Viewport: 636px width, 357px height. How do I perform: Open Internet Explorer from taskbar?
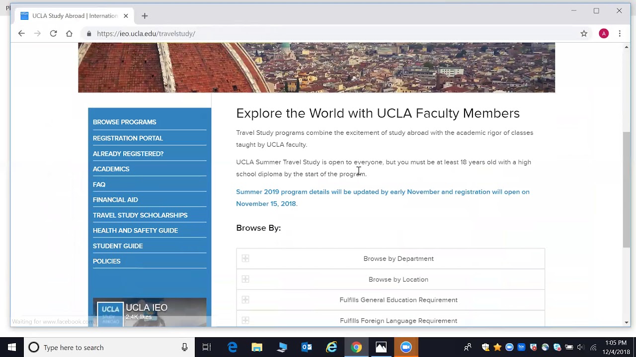331,348
